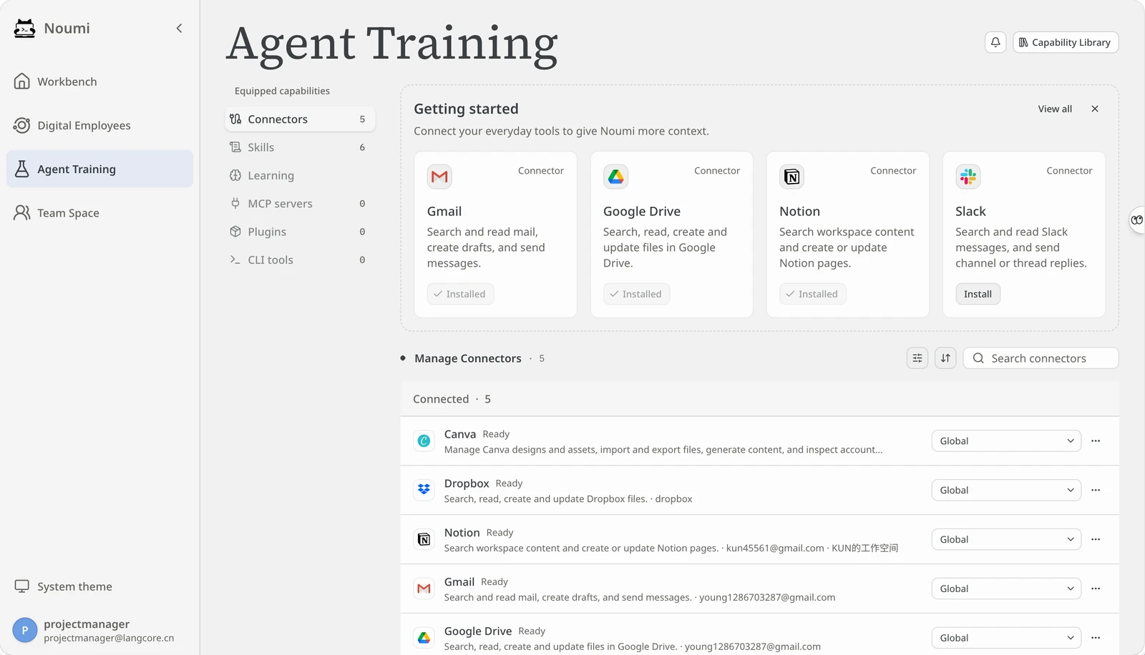1145x655 pixels.
Task: Open more options for Gmail row
Action: (1096, 589)
